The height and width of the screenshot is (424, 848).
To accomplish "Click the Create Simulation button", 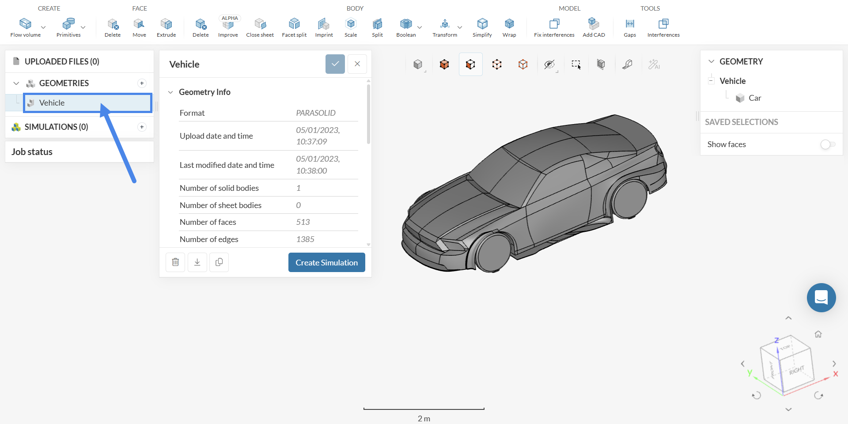I will 326,262.
